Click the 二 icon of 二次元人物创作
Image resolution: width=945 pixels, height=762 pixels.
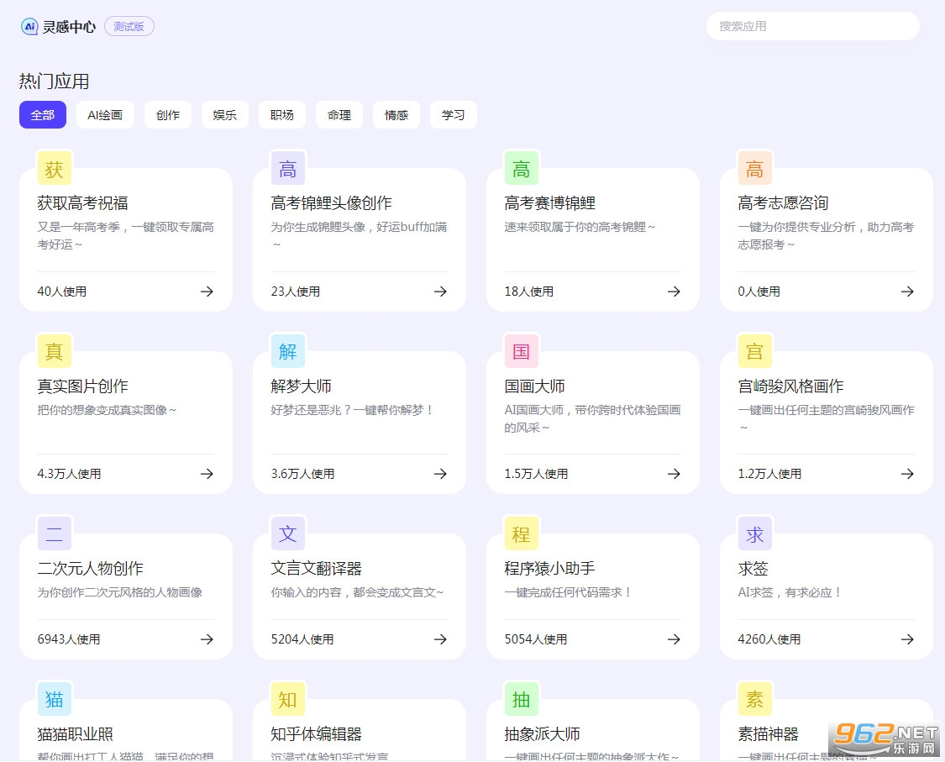(x=55, y=533)
